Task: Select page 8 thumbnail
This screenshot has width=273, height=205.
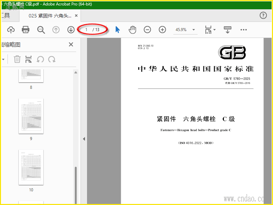Action: tap(31, 76)
